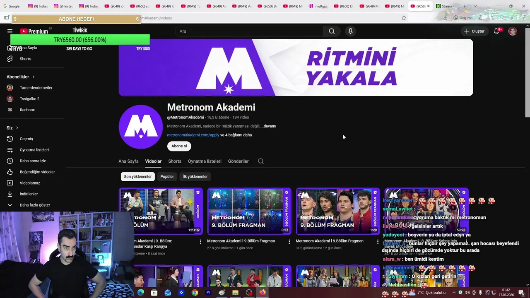Expand Abonelikler section chevron
Image resolution: width=530 pixels, height=298 pixels.
(x=34, y=77)
